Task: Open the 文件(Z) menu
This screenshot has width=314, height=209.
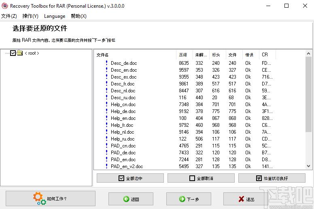Action: pos(9,16)
